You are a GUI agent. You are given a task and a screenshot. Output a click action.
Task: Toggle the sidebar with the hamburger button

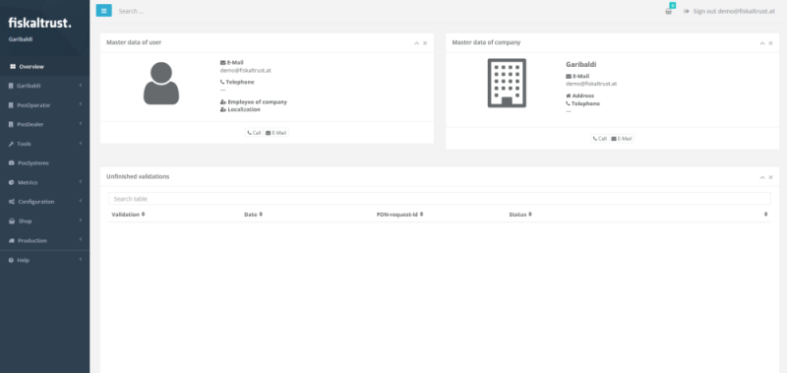point(104,11)
